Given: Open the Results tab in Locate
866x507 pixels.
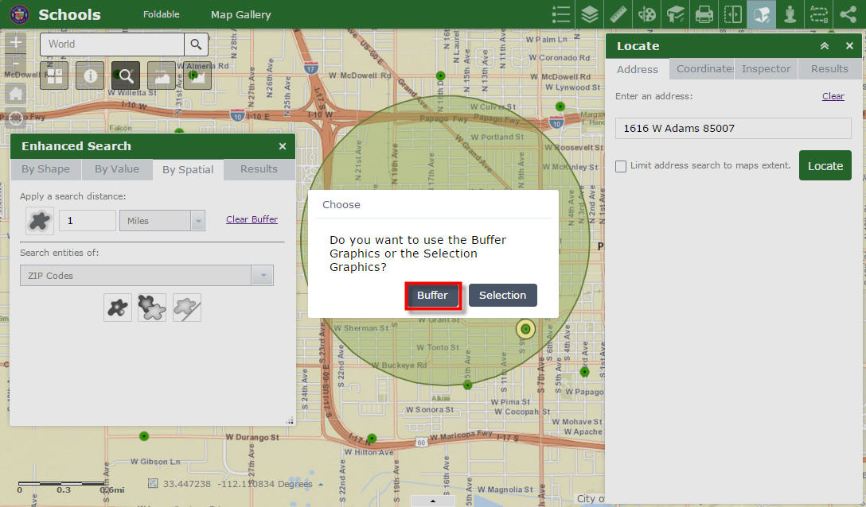Looking at the screenshot, I should [x=829, y=69].
